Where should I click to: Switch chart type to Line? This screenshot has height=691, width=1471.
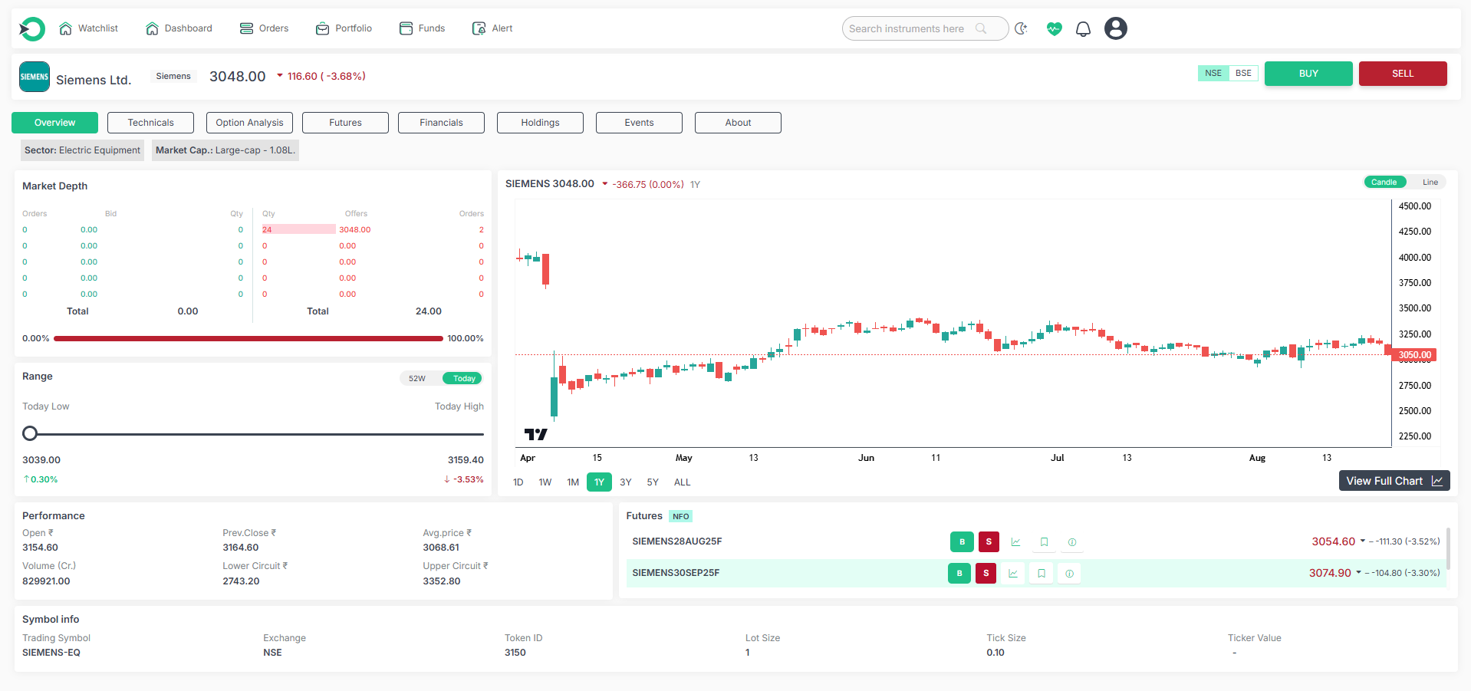(x=1430, y=183)
